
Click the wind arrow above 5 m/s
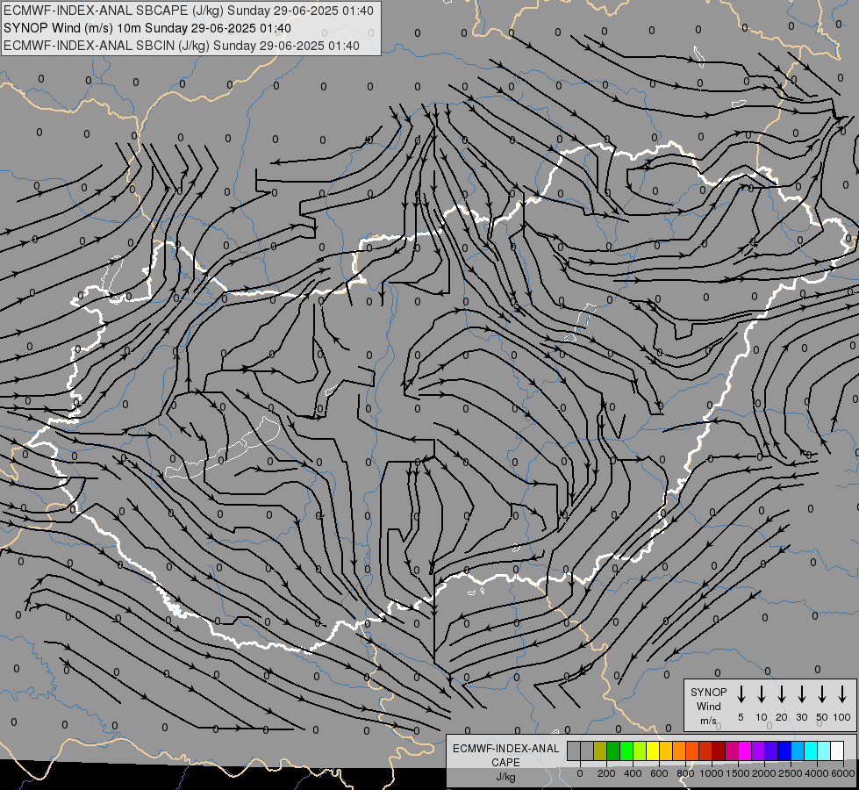(x=741, y=694)
